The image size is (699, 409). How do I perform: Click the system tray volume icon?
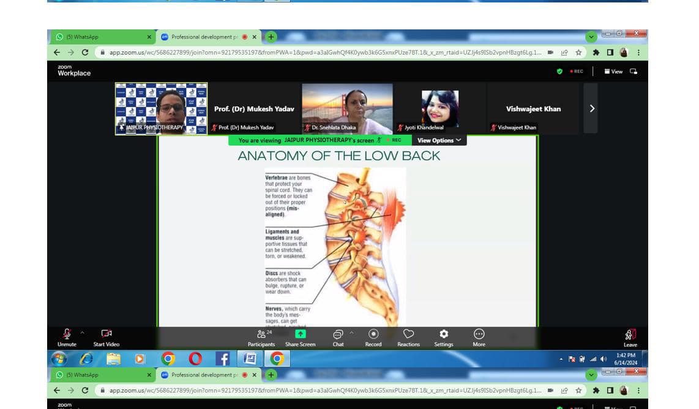point(604,359)
